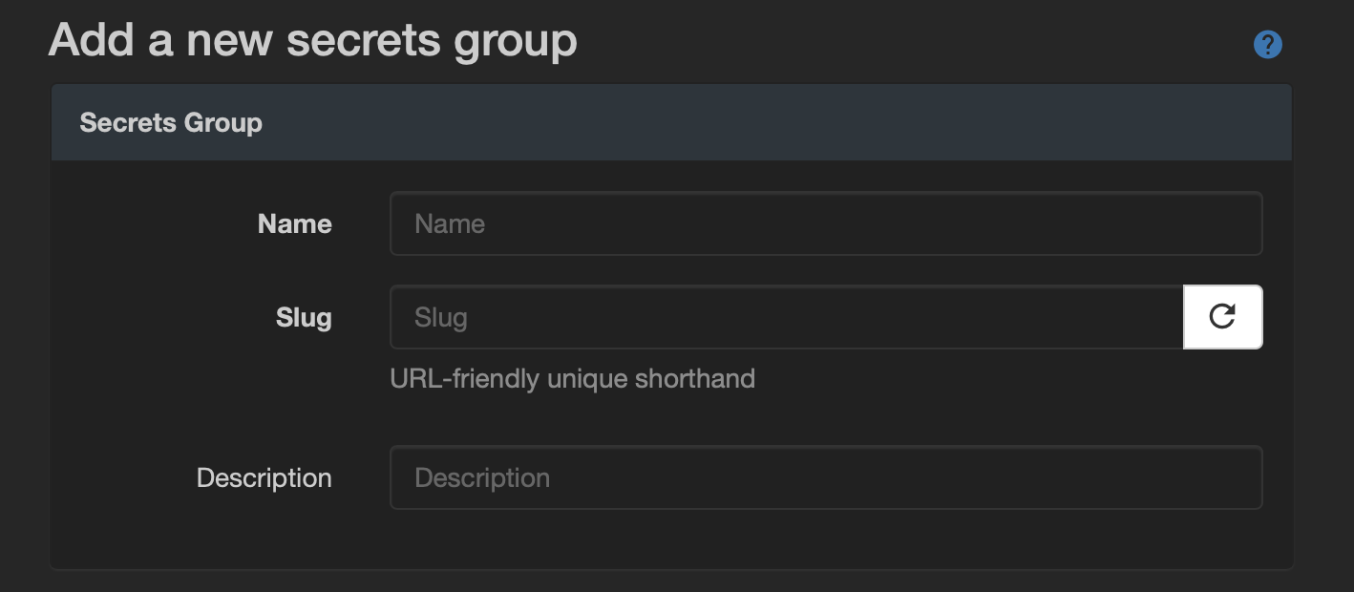Click the word "URL-friendly" in the slug hint
This screenshot has height=592, width=1354.
465,379
